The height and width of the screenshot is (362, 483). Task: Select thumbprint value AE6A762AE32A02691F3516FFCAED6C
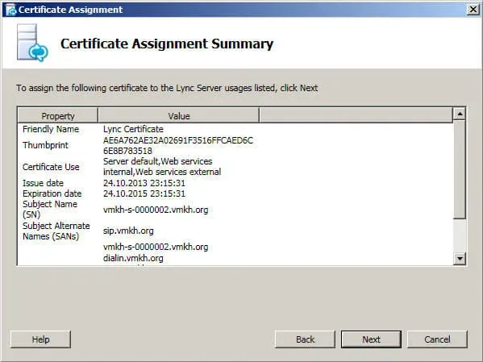point(178,140)
